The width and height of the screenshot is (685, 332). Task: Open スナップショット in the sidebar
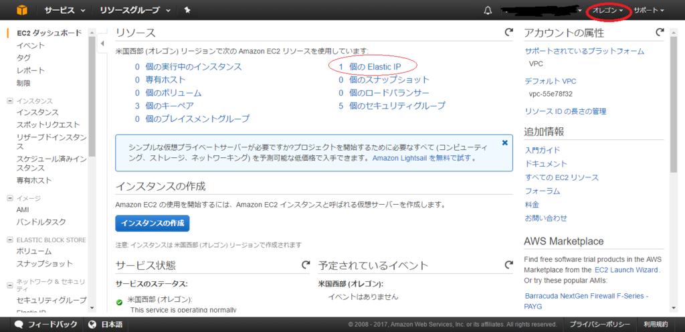(x=44, y=264)
